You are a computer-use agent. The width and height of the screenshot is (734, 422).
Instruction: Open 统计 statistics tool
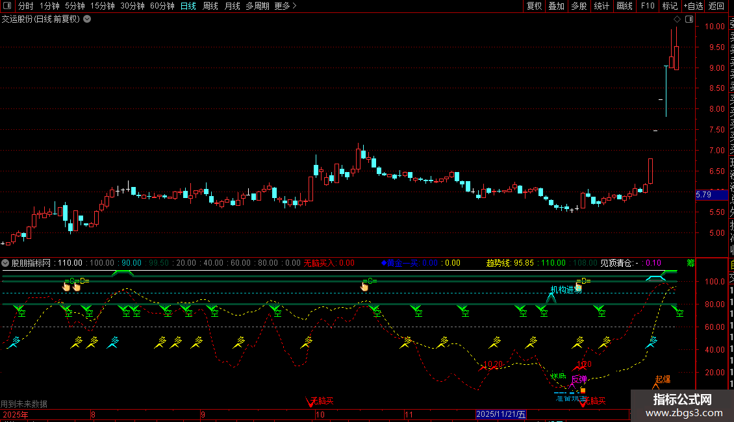[x=601, y=6]
